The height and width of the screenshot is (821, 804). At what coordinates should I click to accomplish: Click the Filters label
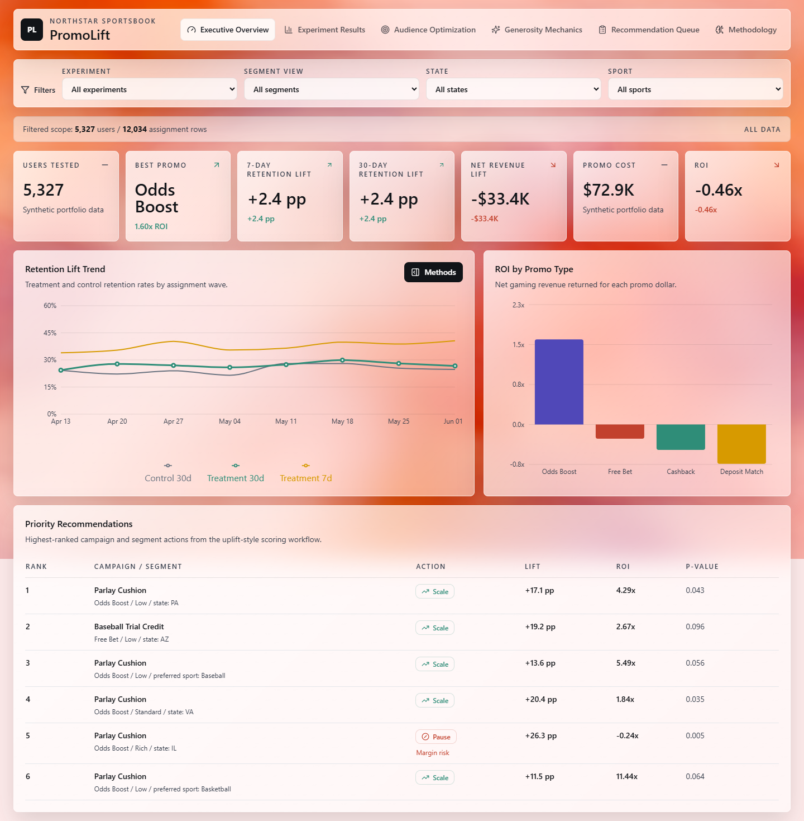coord(45,90)
